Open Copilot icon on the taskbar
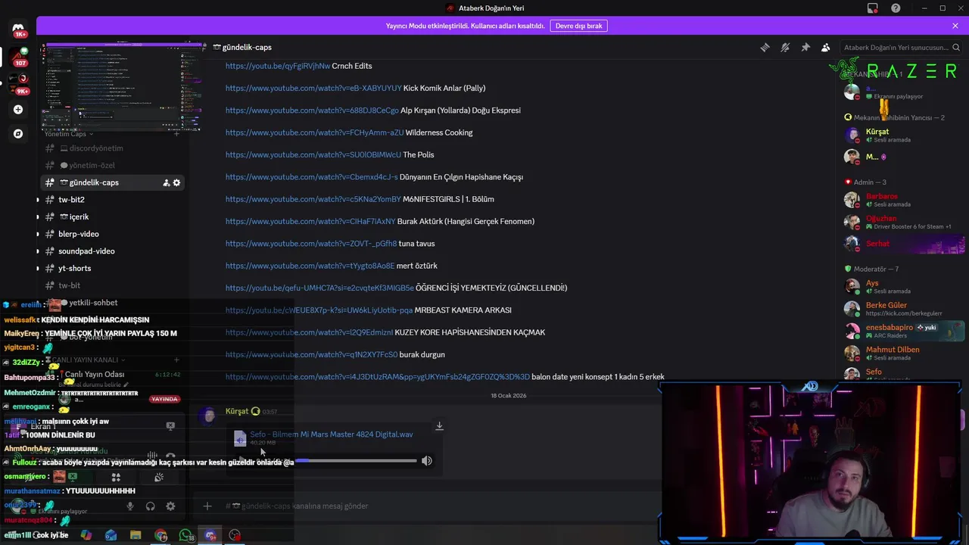 click(x=86, y=535)
